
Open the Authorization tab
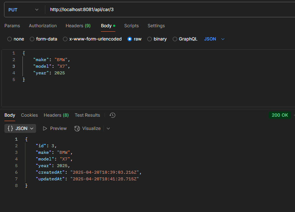point(43,26)
